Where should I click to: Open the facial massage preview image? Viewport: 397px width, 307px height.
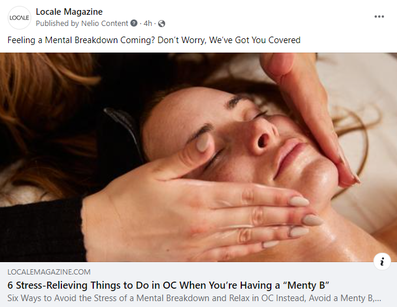click(x=198, y=157)
